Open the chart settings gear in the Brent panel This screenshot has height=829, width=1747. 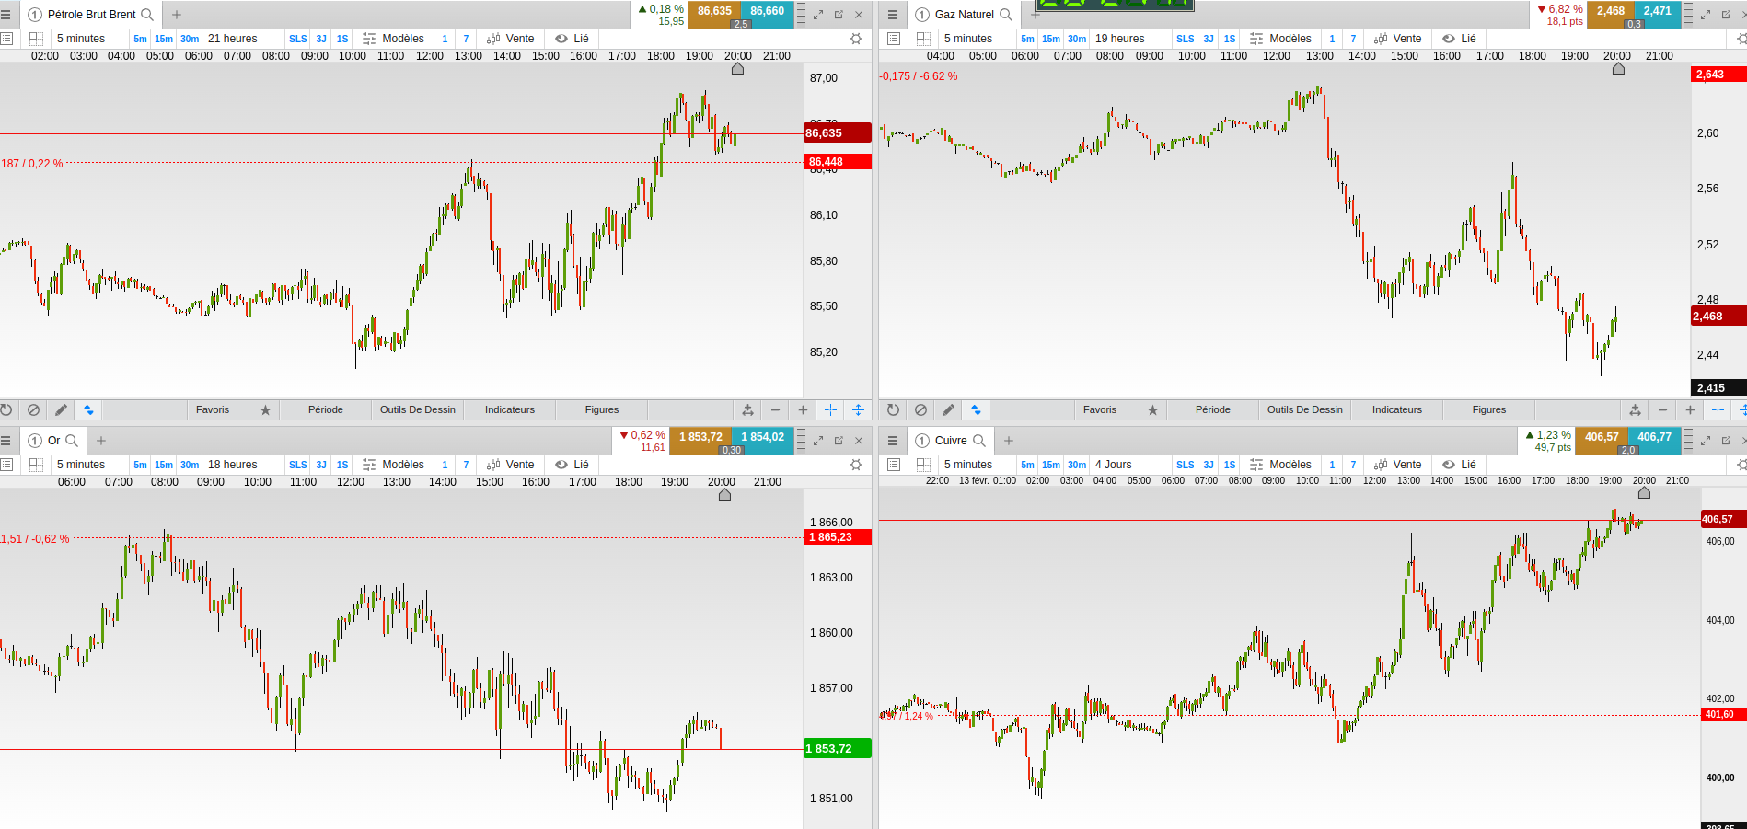click(856, 39)
